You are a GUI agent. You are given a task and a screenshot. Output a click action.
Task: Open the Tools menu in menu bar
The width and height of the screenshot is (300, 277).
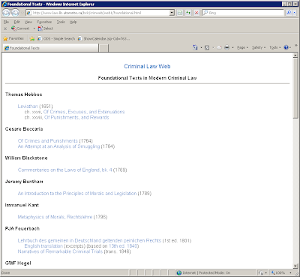[61, 22]
